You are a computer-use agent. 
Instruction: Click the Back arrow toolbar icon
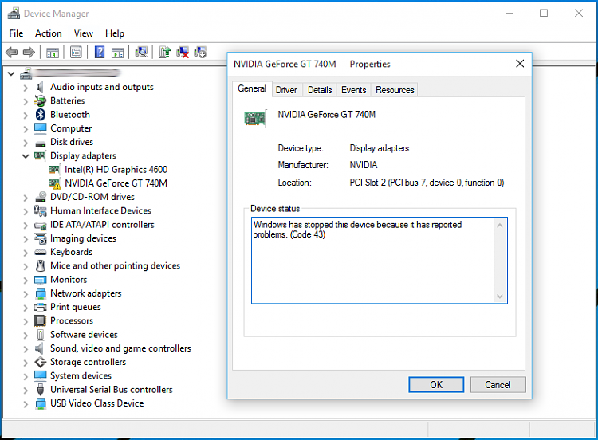tap(12, 52)
